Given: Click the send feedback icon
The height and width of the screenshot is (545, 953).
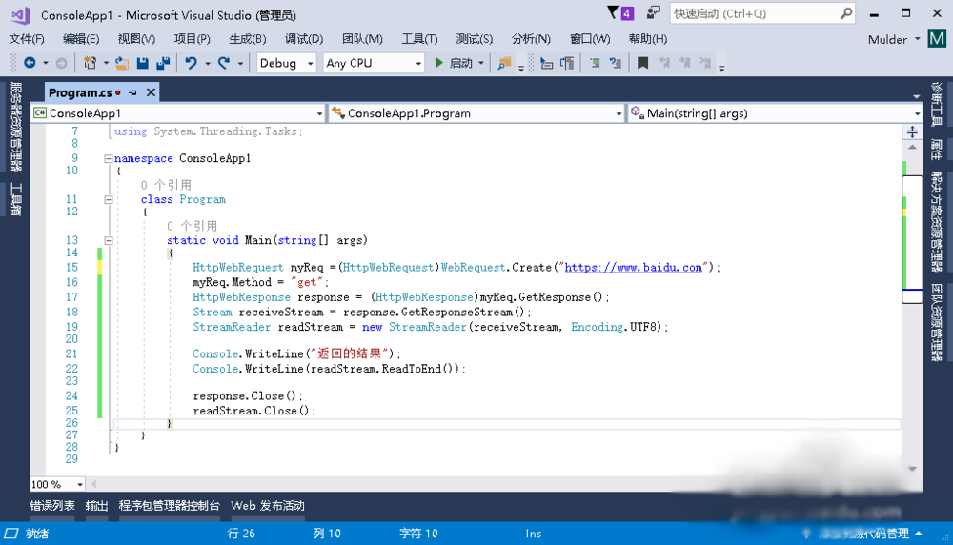Looking at the screenshot, I should click(x=653, y=13).
